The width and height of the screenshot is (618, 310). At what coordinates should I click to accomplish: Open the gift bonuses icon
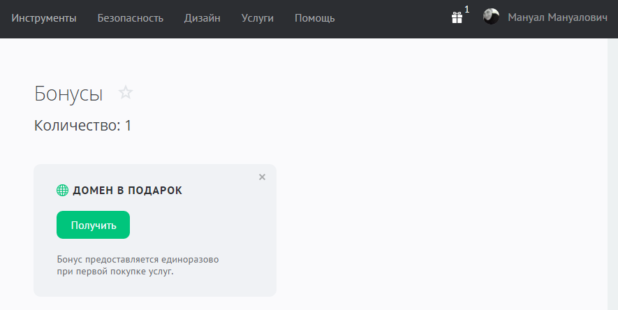tap(457, 18)
